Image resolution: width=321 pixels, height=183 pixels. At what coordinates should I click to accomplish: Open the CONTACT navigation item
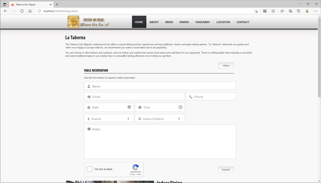(x=243, y=22)
